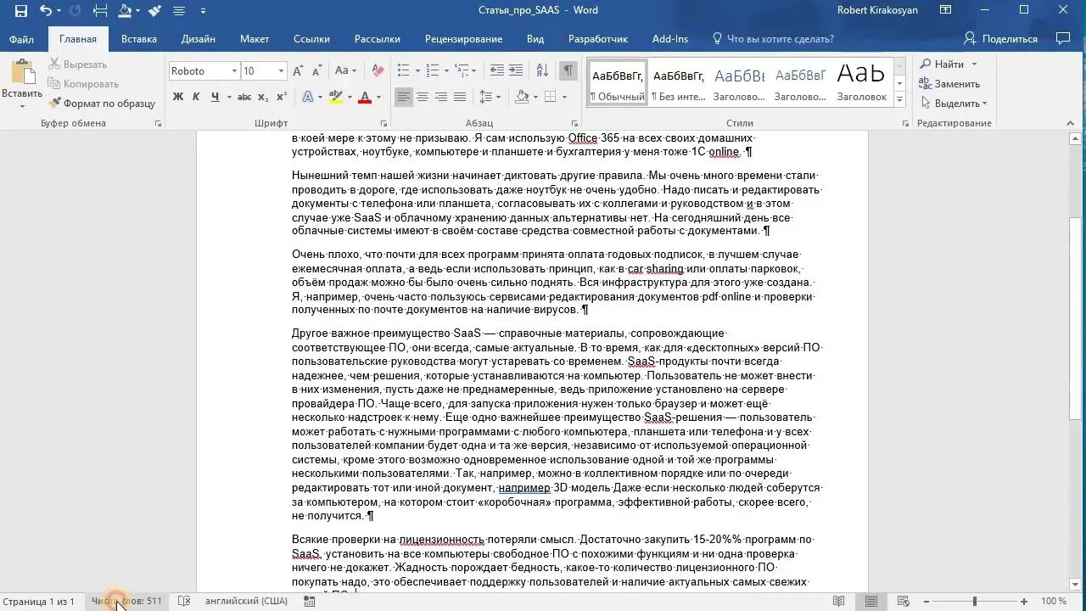Apply numbered list

(x=432, y=71)
